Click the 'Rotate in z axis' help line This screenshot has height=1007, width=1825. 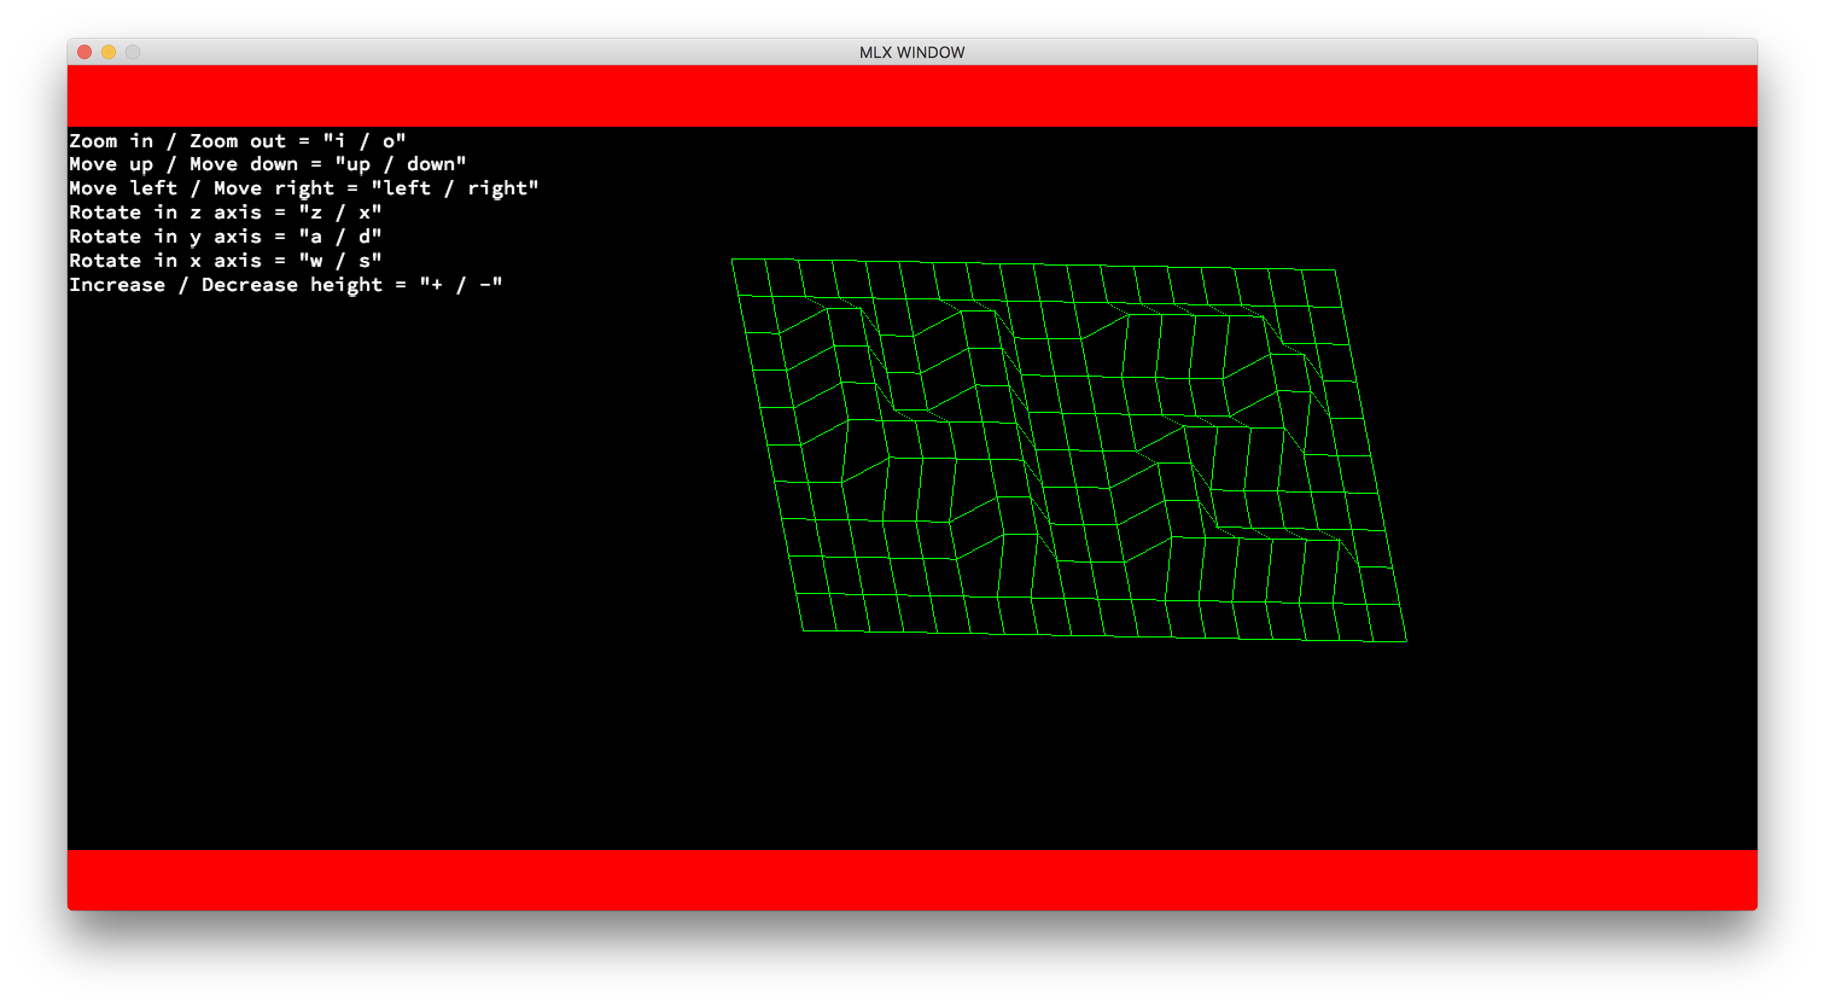coord(225,213)
